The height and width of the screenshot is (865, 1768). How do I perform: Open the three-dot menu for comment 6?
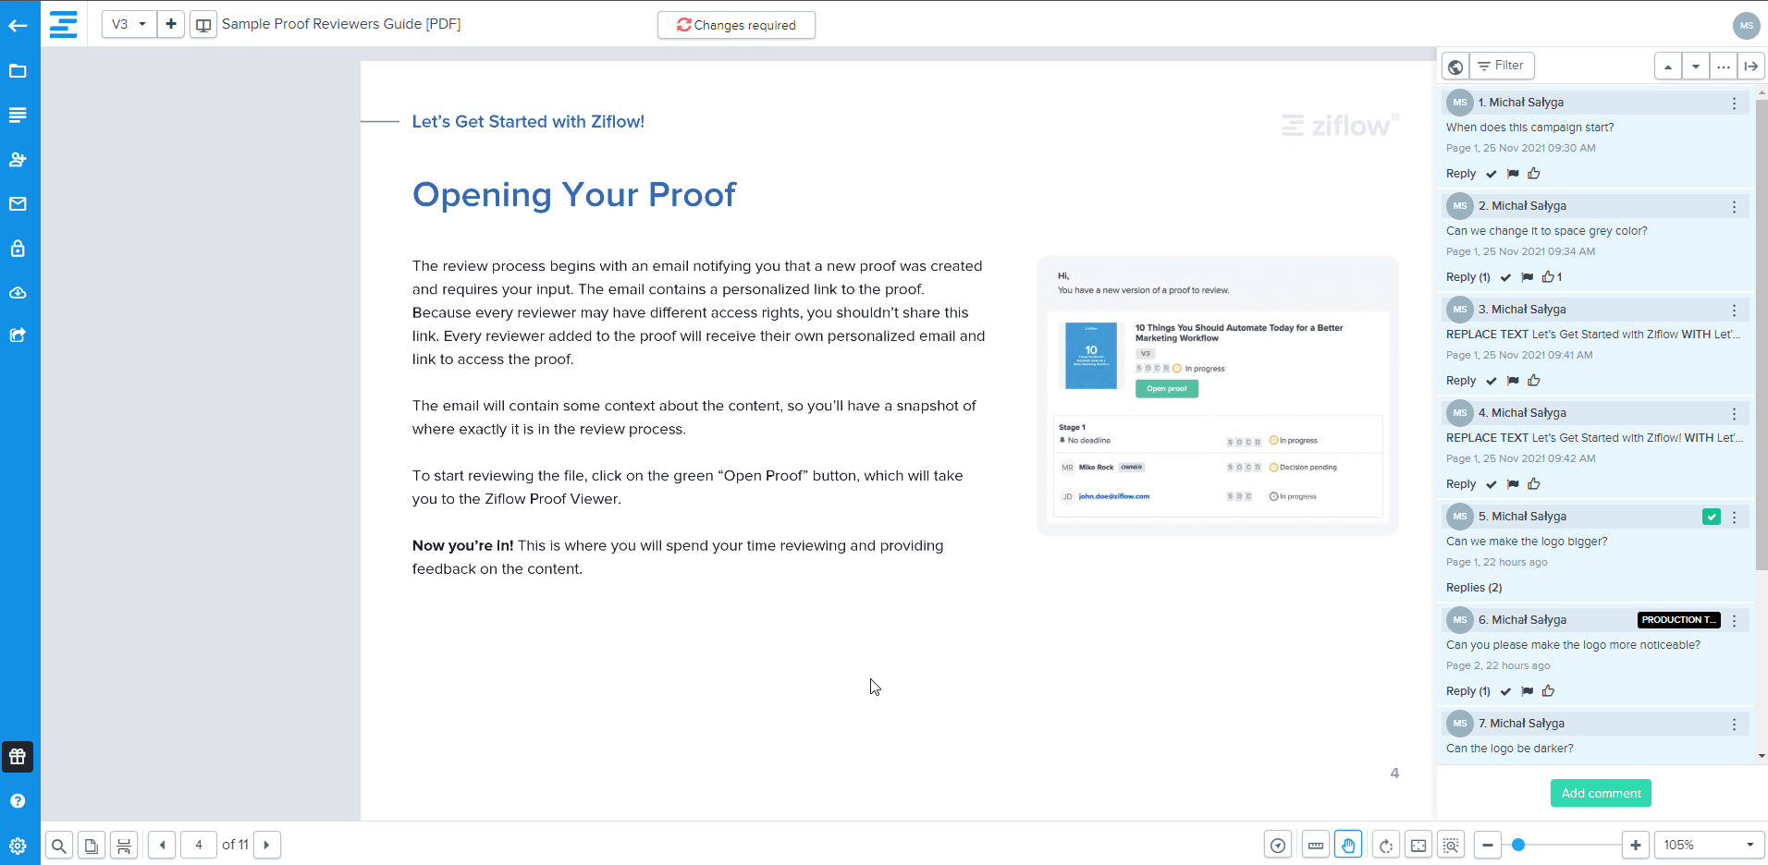pyautogui.click(x=1734, y=620)
